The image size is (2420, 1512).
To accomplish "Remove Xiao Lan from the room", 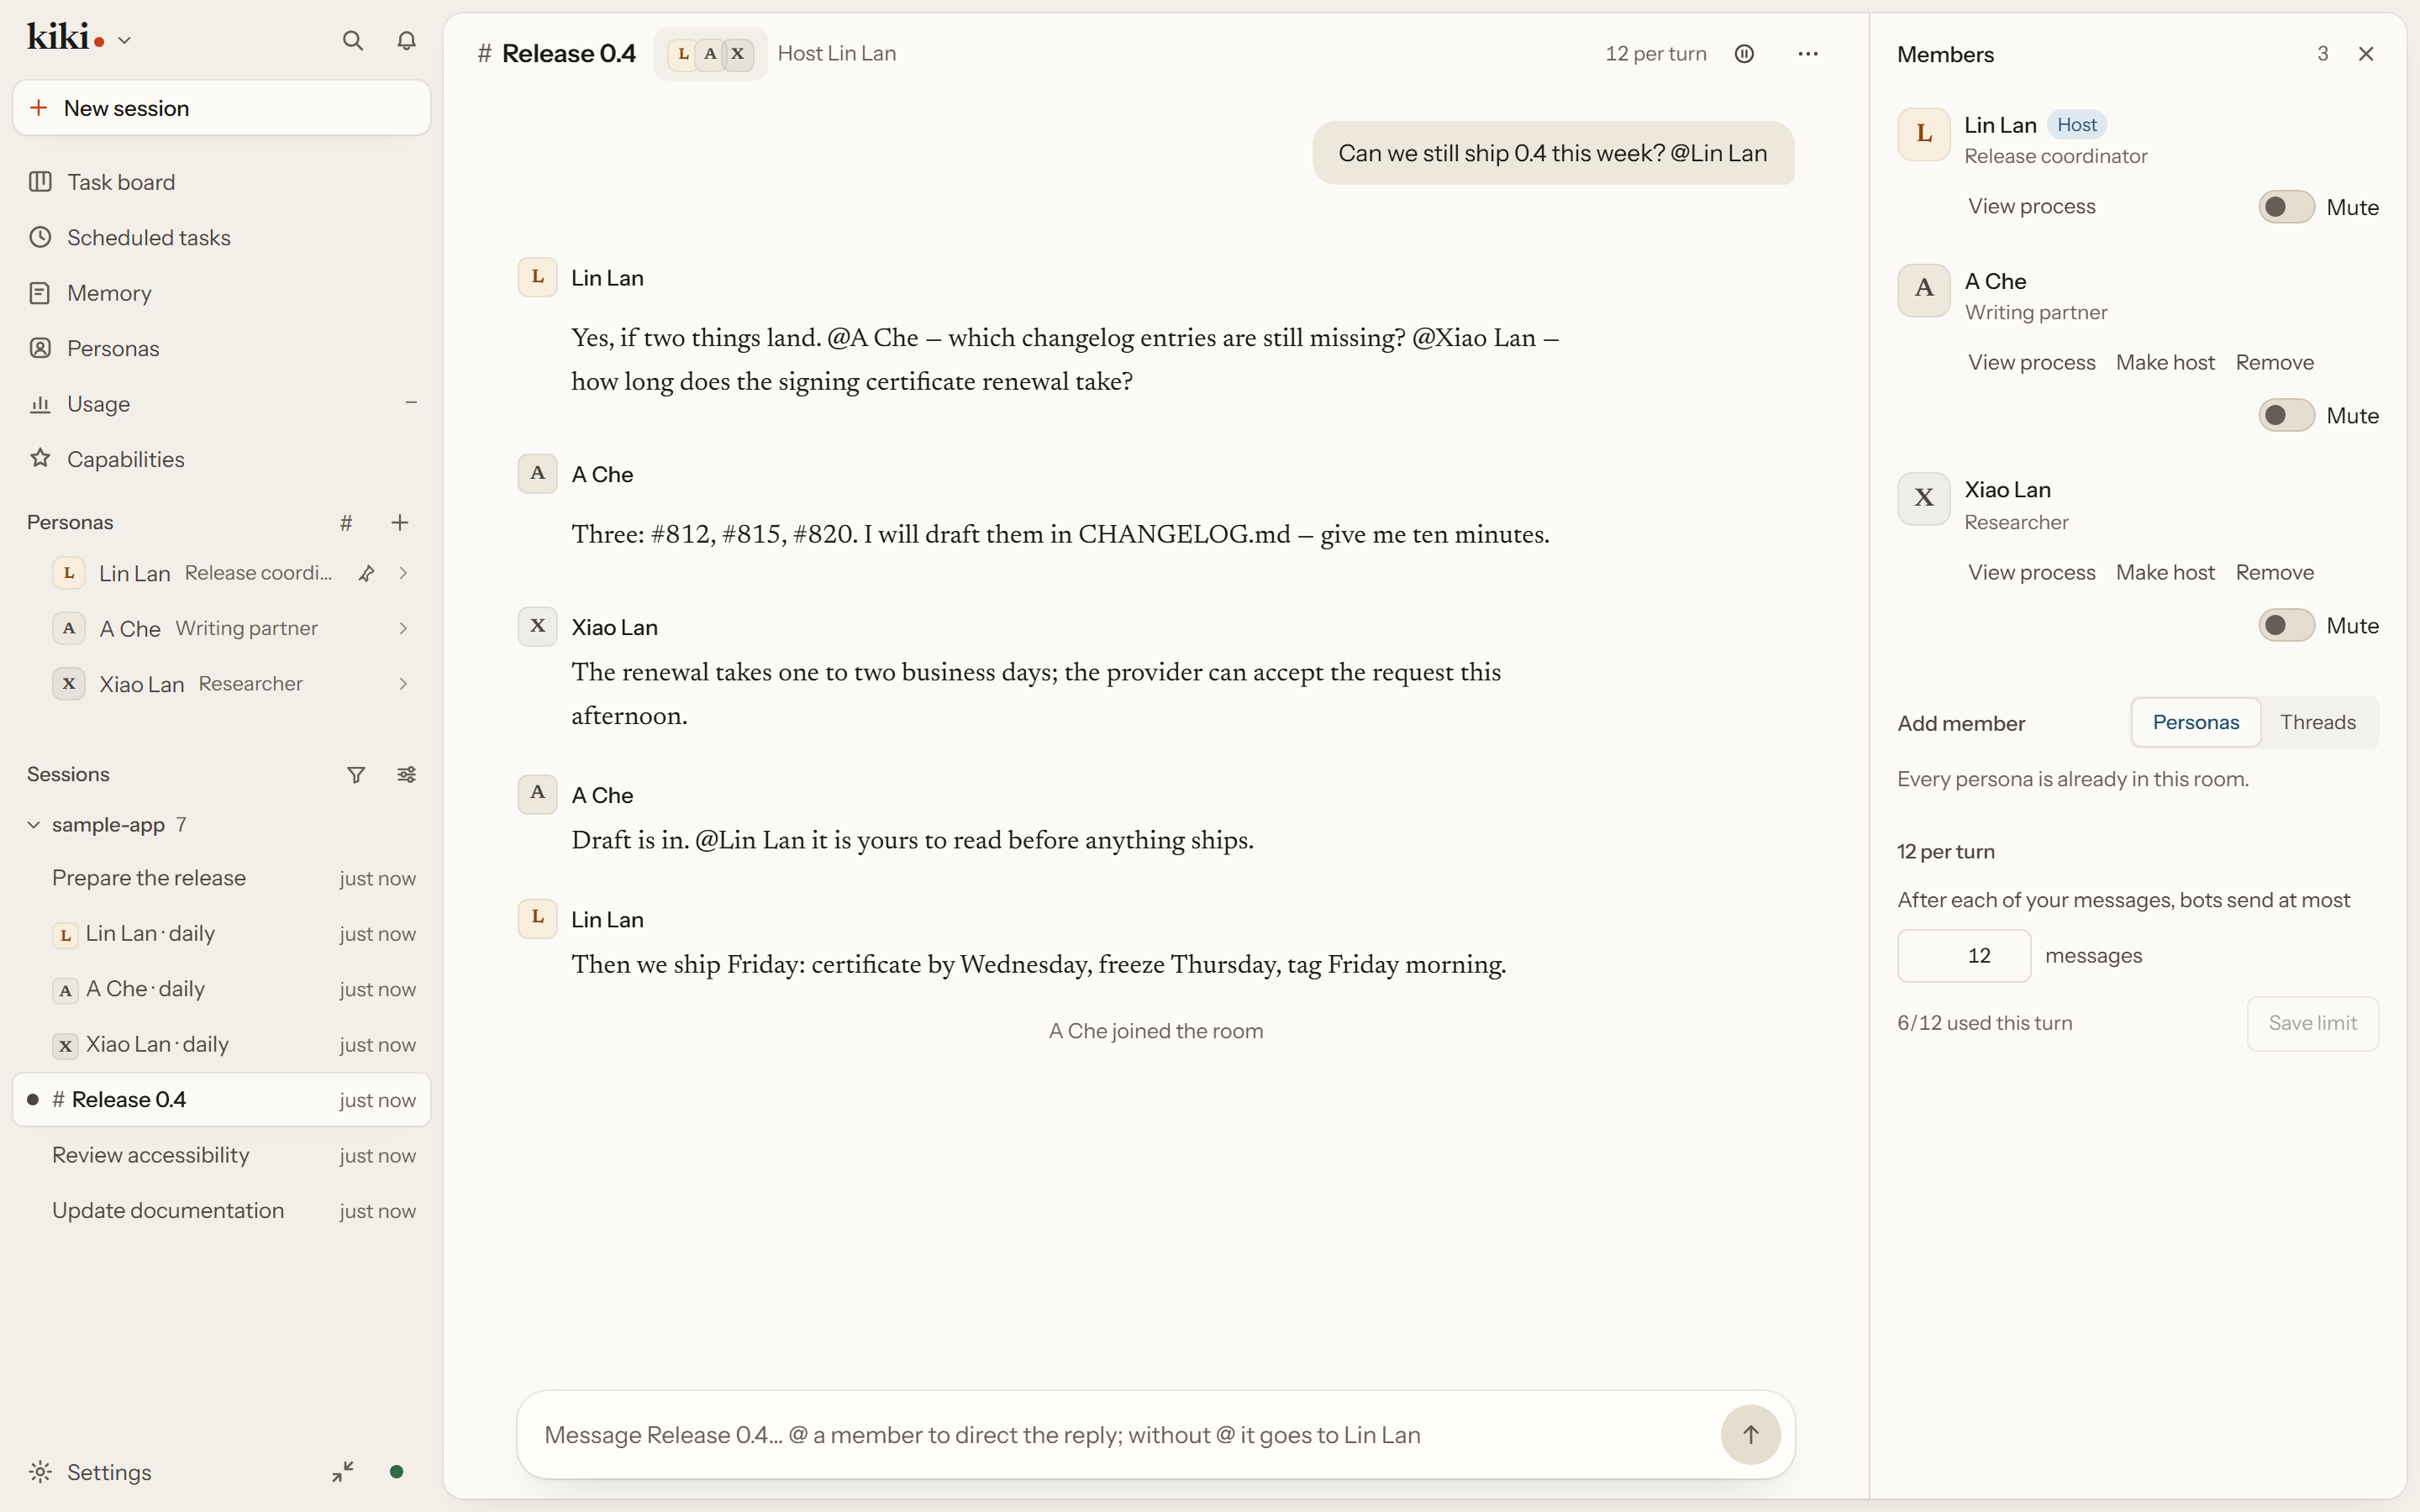I will (2274, 573).
